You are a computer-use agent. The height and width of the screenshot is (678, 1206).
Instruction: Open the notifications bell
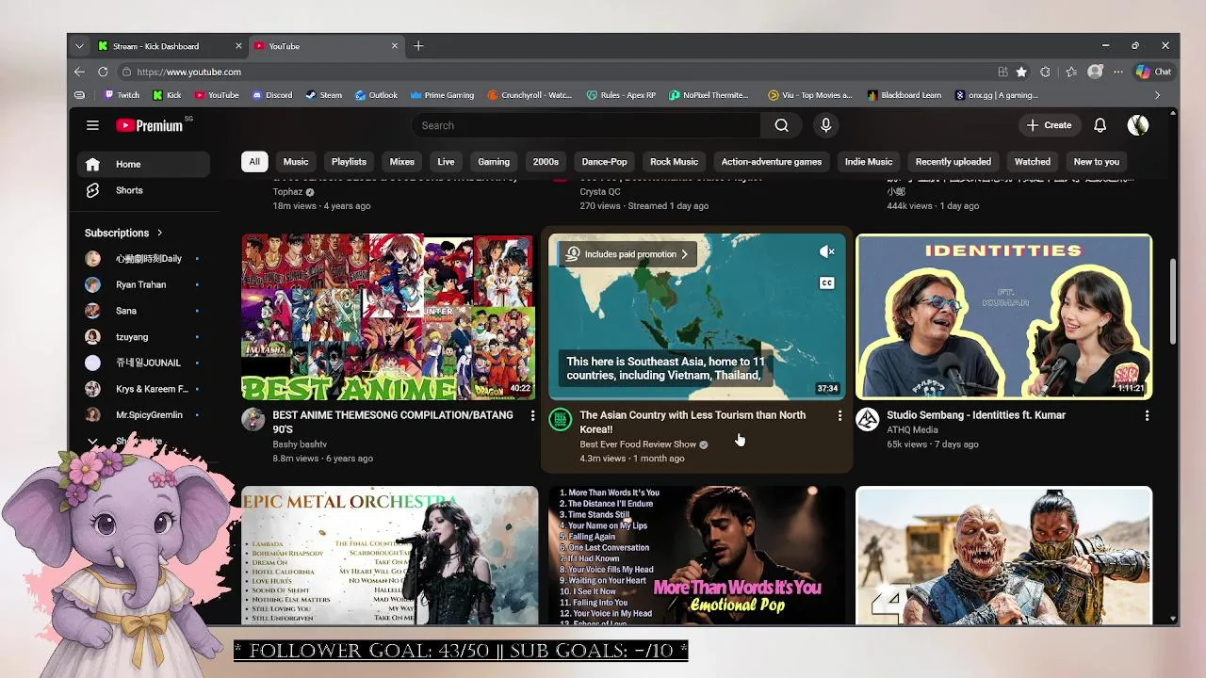pyautogui.click(x=1100, y=125)
